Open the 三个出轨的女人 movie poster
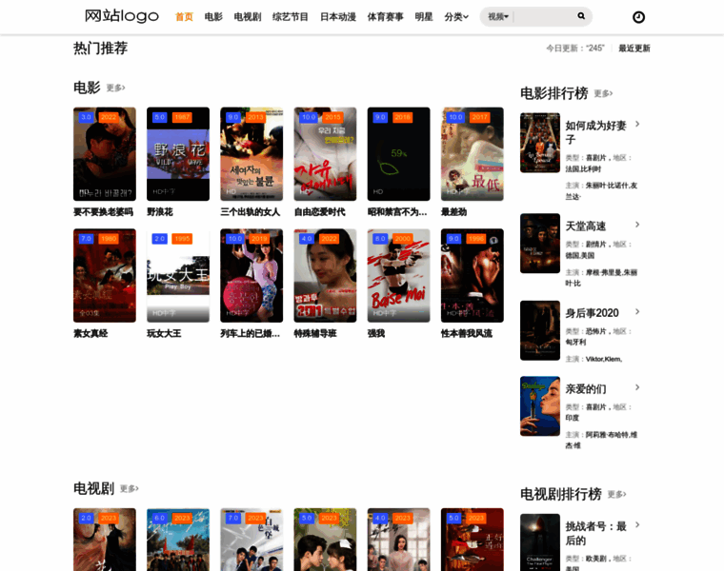724x571 pixels. (251, 154)
